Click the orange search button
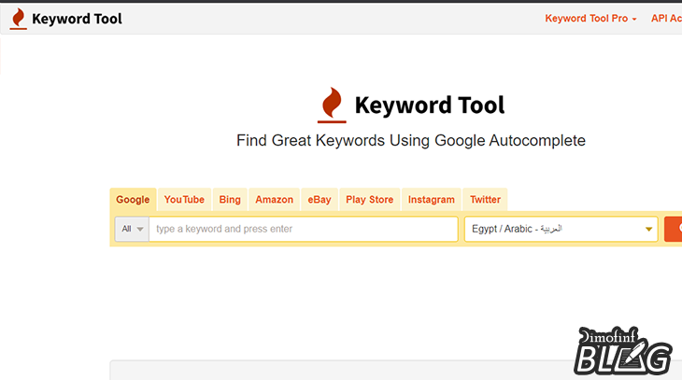Screen dimensions: 682x380 pyautogui.click(x=674, y=229)
